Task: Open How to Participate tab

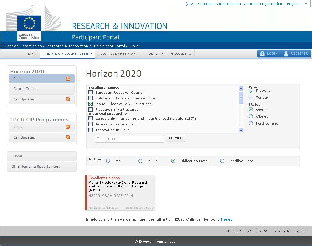Action: click(x=119, y=54)
